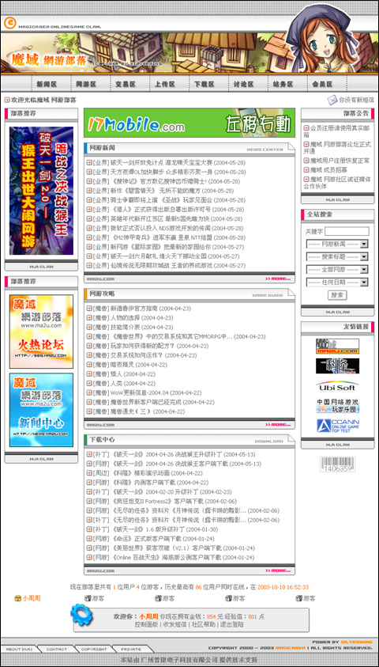Open guide 技能简介表
This screenshot has width=379, height=667.
click(126, 327)
